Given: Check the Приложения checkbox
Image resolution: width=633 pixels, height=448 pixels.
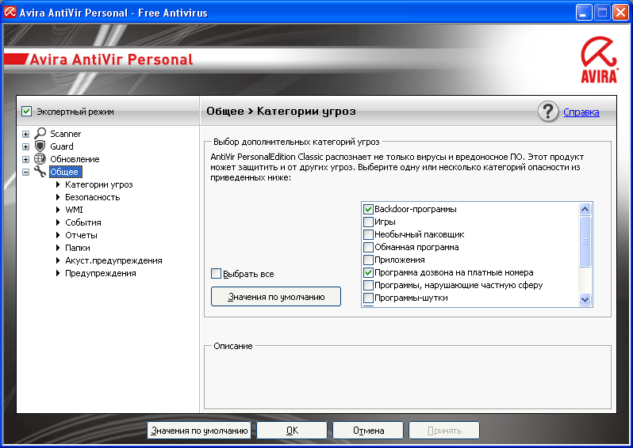Looking at the screenshot, I should (368, 260).
